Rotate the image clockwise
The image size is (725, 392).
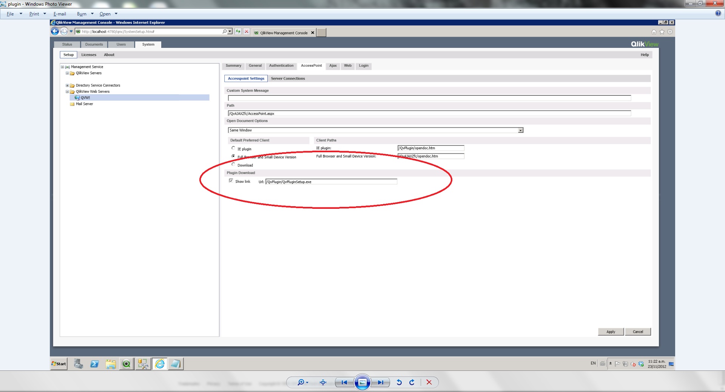point(412,382)
